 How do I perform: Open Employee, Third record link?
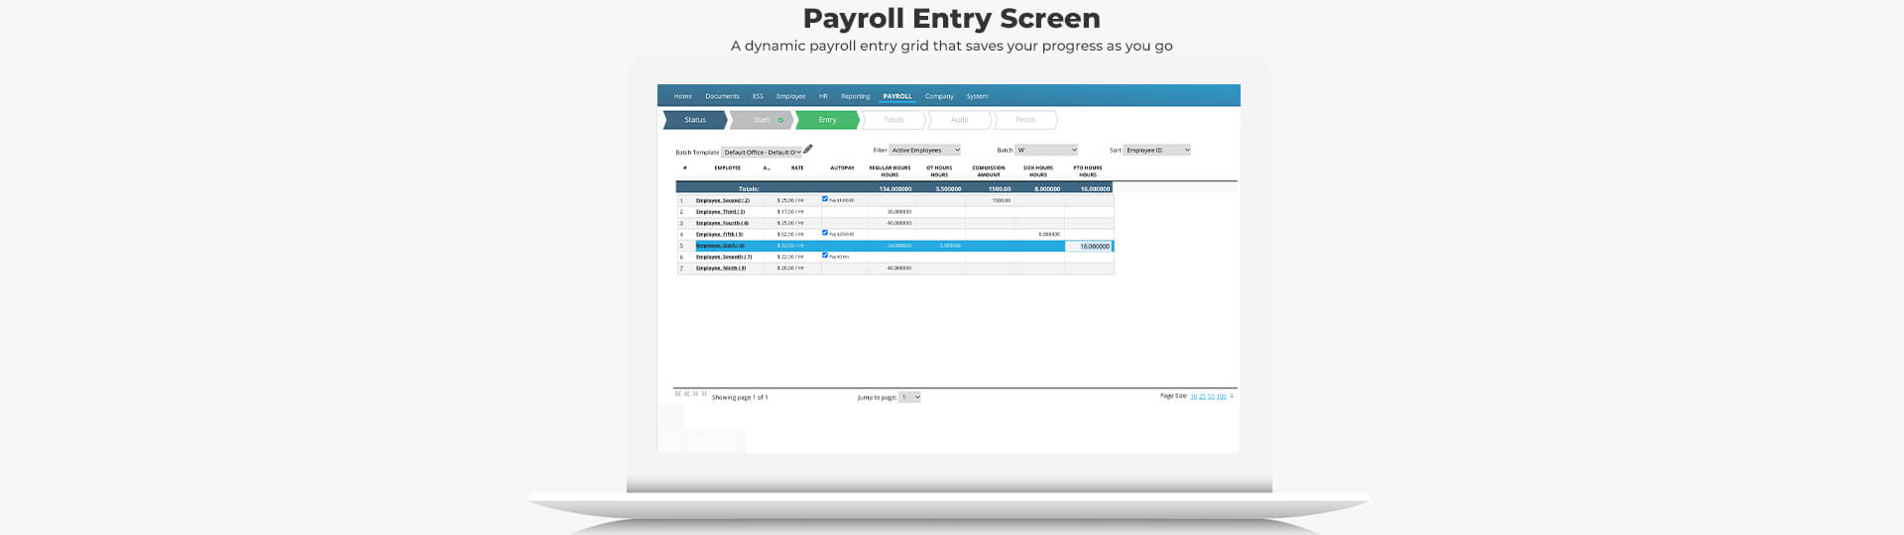(720, 212)
